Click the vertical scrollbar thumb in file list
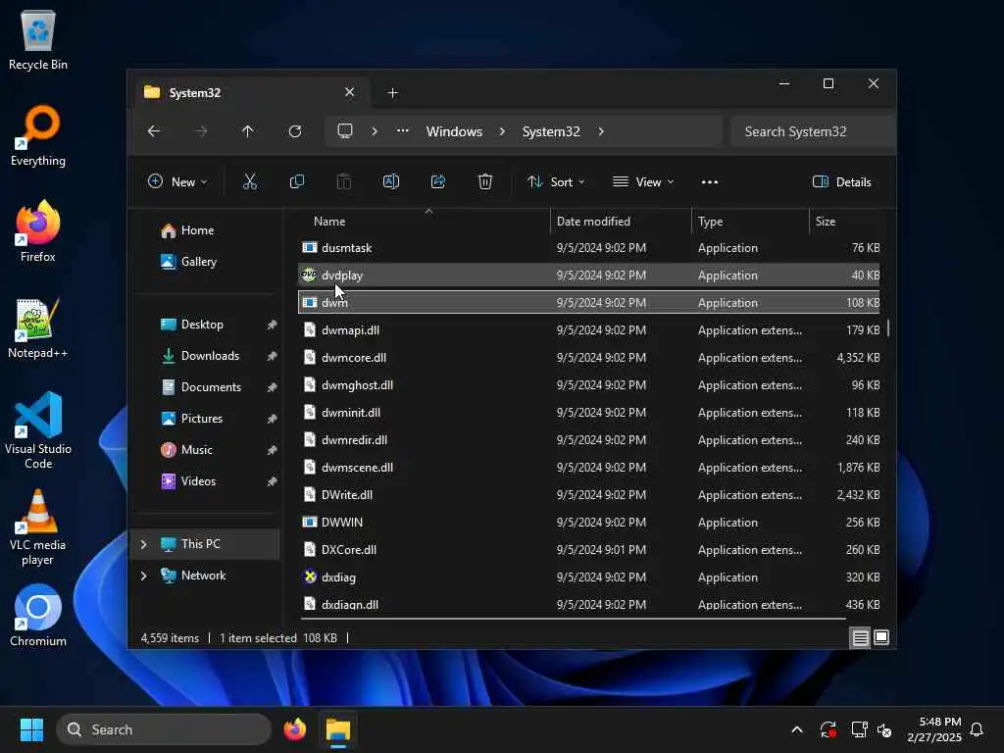This screenshot has width=1004, height=753. coord(888,328)
